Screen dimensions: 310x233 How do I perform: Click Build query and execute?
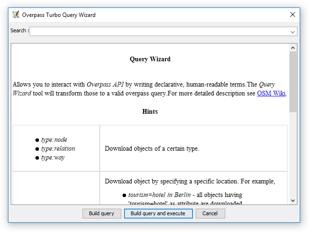(158, 213)
